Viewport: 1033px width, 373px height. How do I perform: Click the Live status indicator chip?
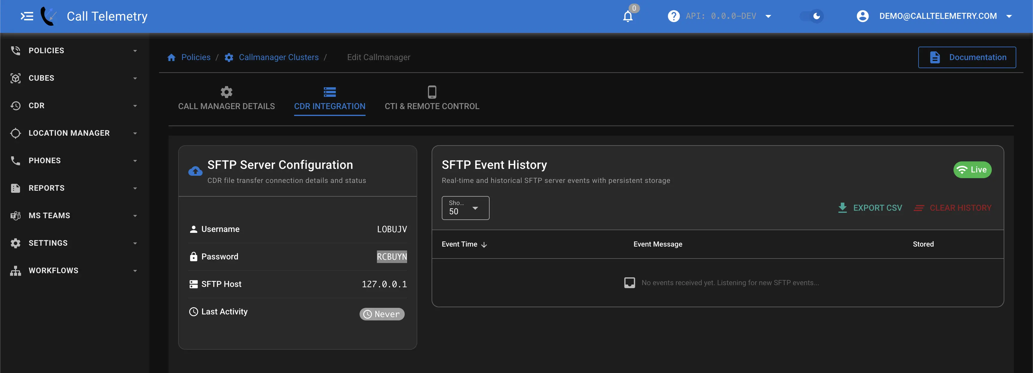click(972, 170)
